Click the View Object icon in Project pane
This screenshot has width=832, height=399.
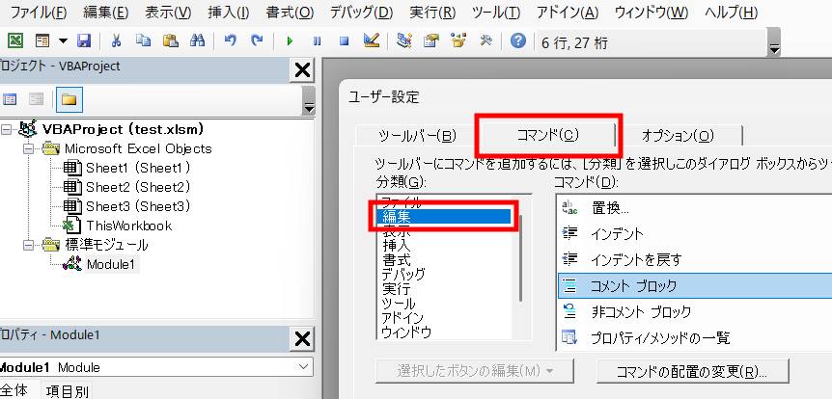36,99
